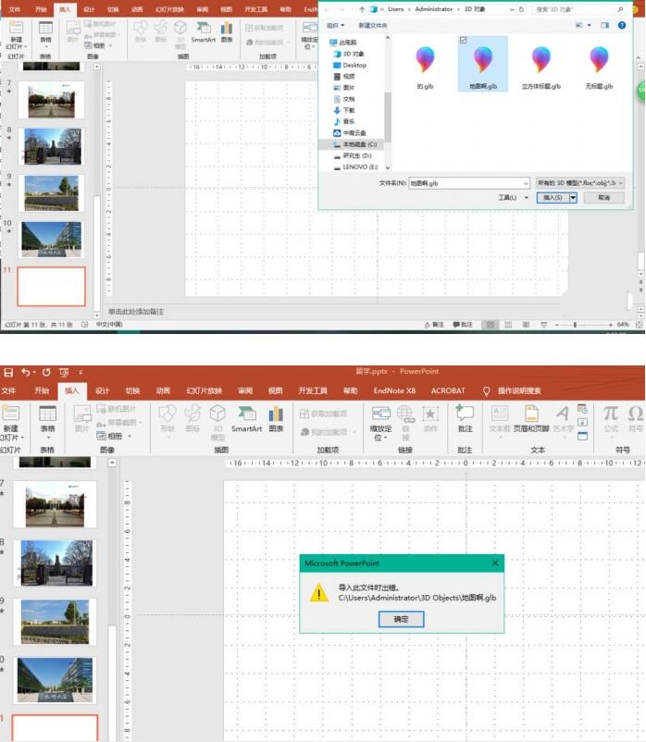Click the 搜索 3D 对象 search box
646x742 pixels.
point(578,9)
